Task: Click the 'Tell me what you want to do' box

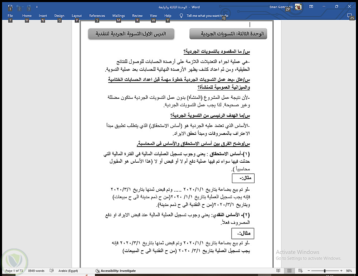Action: pos(207,15)
